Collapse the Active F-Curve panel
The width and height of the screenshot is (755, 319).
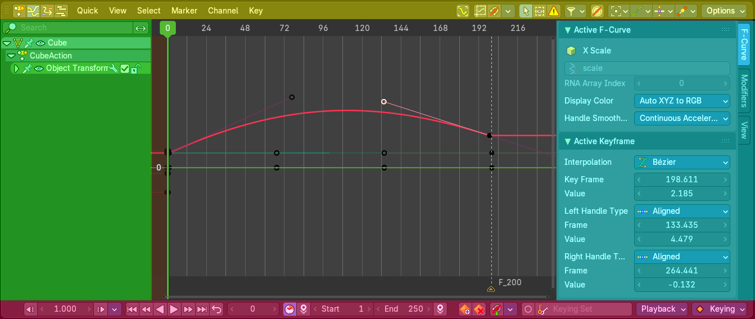(568, 30)
